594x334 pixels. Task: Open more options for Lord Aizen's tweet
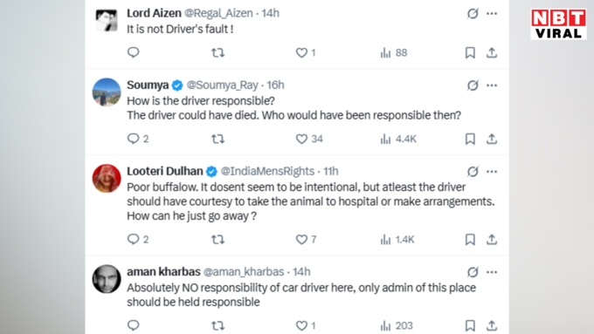pyautogui.click(x=492, y=14)
